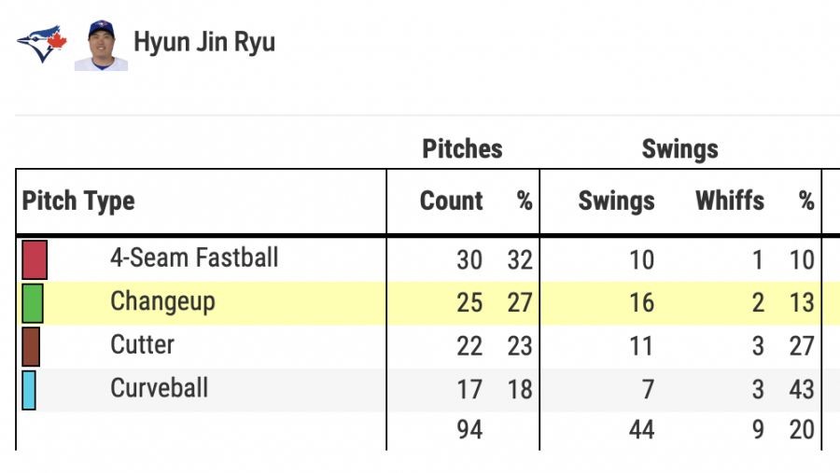Viewport: 840px width, 473px height.
Task: Select the Curveball row label
Action: click(159, 387)
